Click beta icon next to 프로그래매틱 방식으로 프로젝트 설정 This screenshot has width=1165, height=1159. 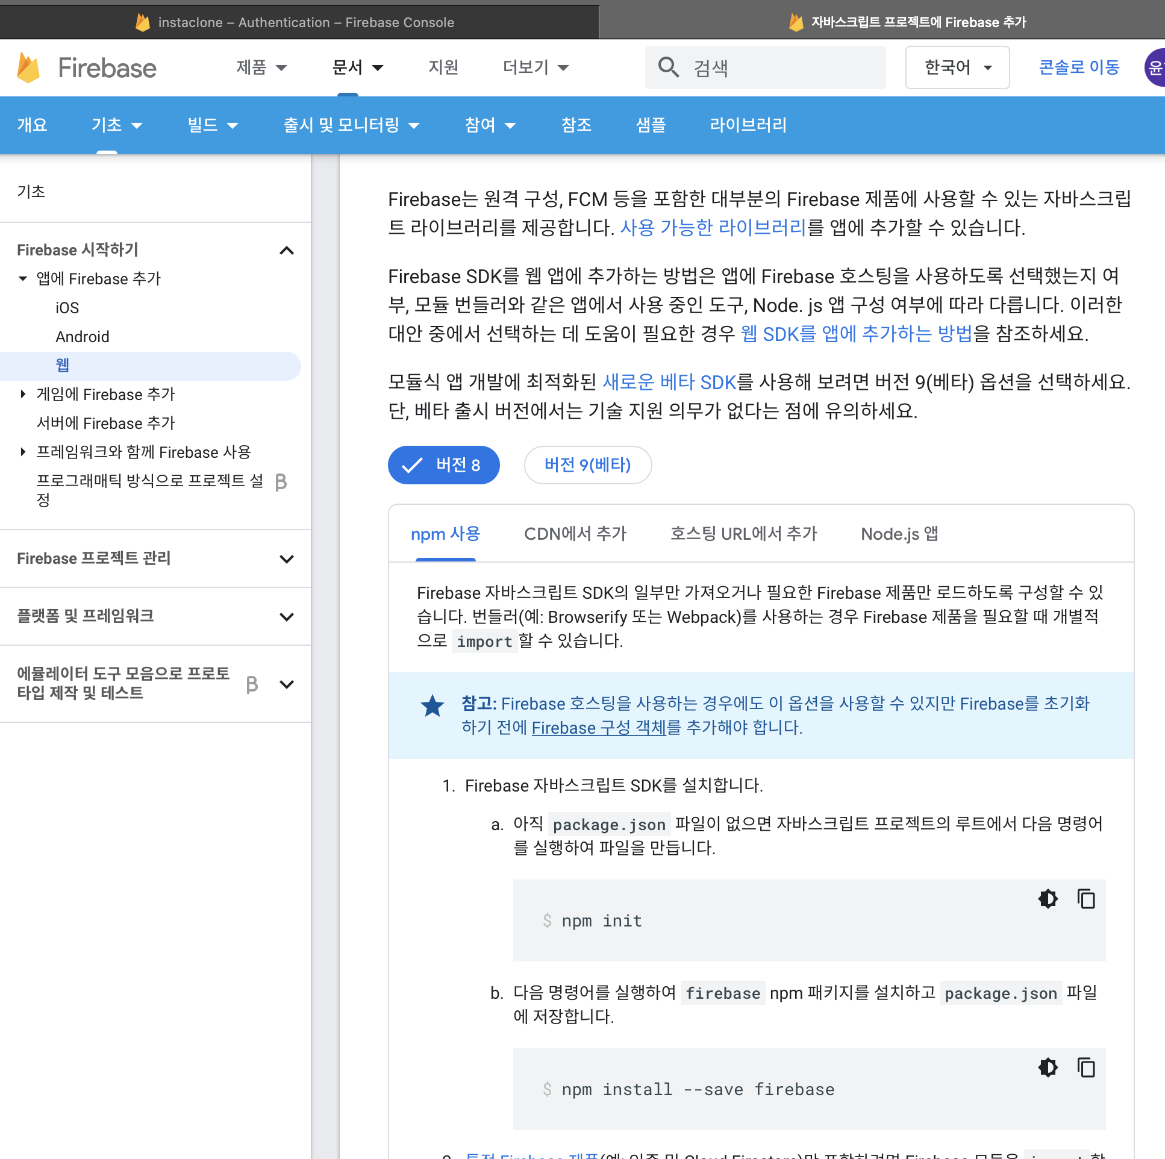[x=280, y=482]
